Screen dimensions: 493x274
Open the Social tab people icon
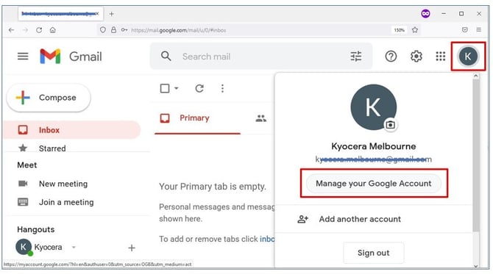[x=260, y=118]
